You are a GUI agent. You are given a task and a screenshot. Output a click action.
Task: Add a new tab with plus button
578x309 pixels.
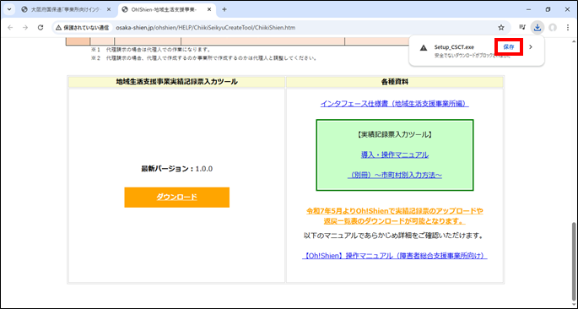tap(224, 9)
